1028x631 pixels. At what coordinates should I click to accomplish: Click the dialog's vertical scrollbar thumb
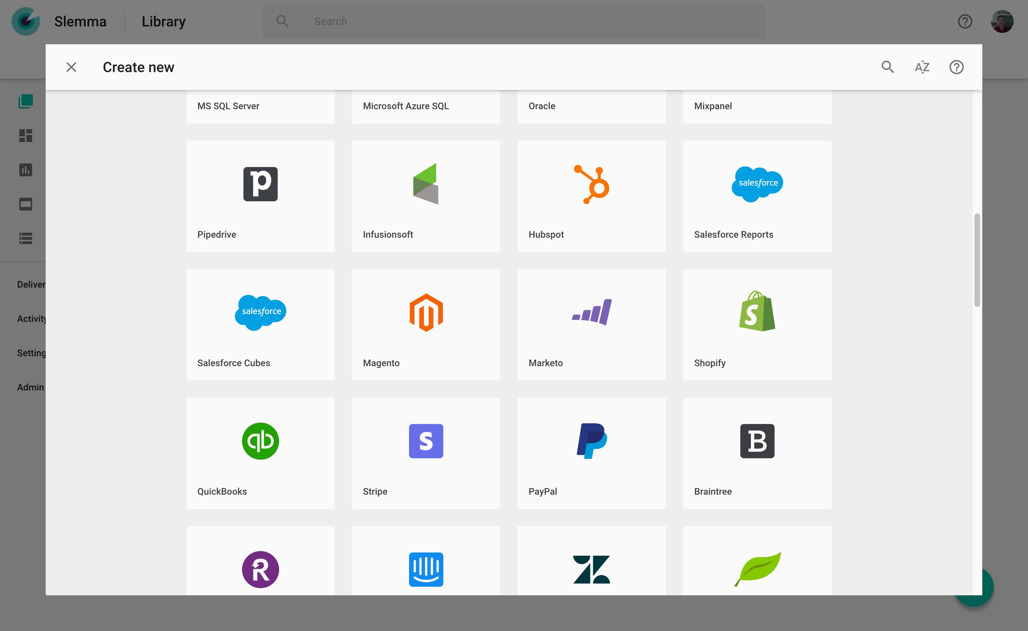[977, 260]
